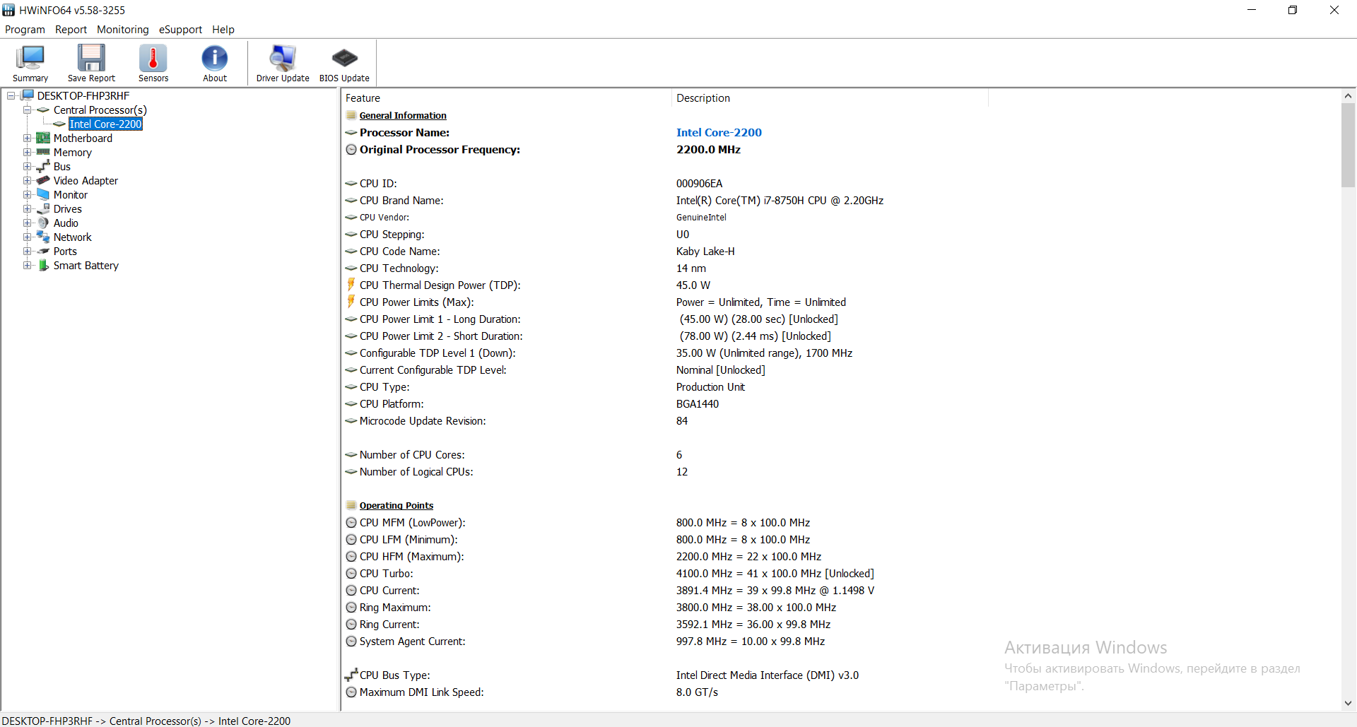Click the scrollbar down arrow

(x=1348, y=703)
